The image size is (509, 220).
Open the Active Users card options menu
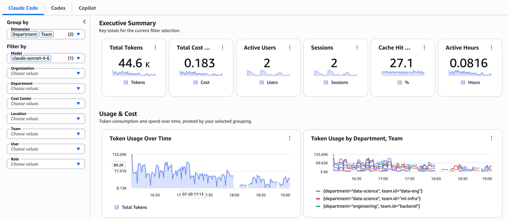[x=290, y=48]
